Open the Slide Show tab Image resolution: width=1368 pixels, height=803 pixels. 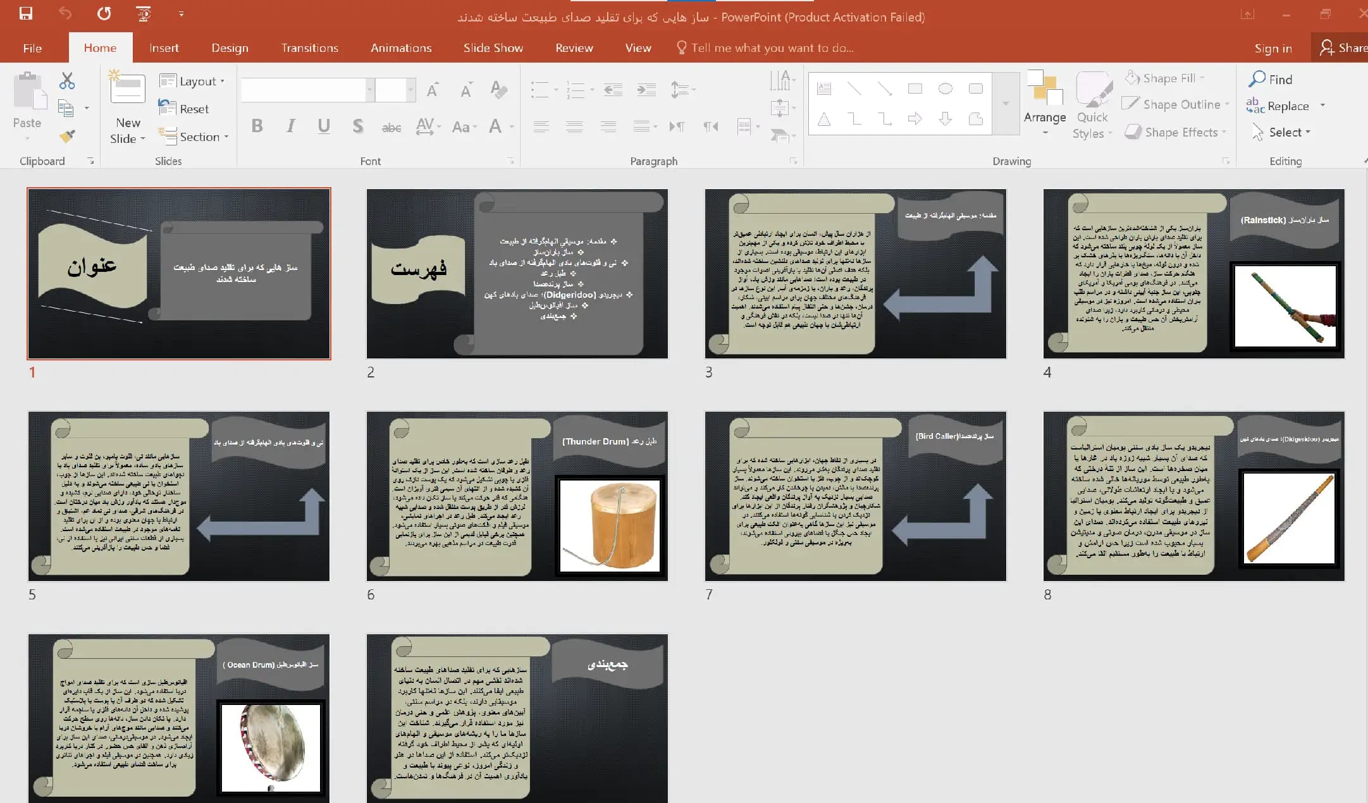[493, 48]
